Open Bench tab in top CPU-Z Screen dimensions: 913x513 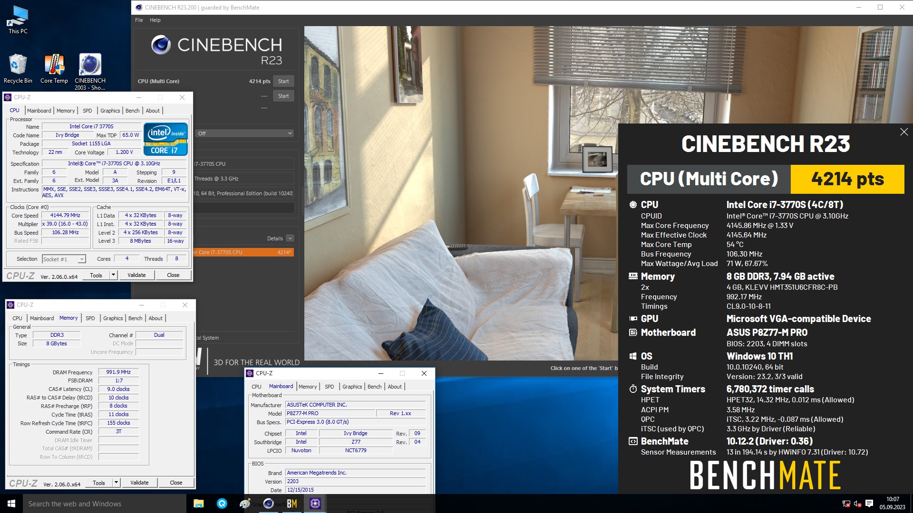(x=133, y=111)
